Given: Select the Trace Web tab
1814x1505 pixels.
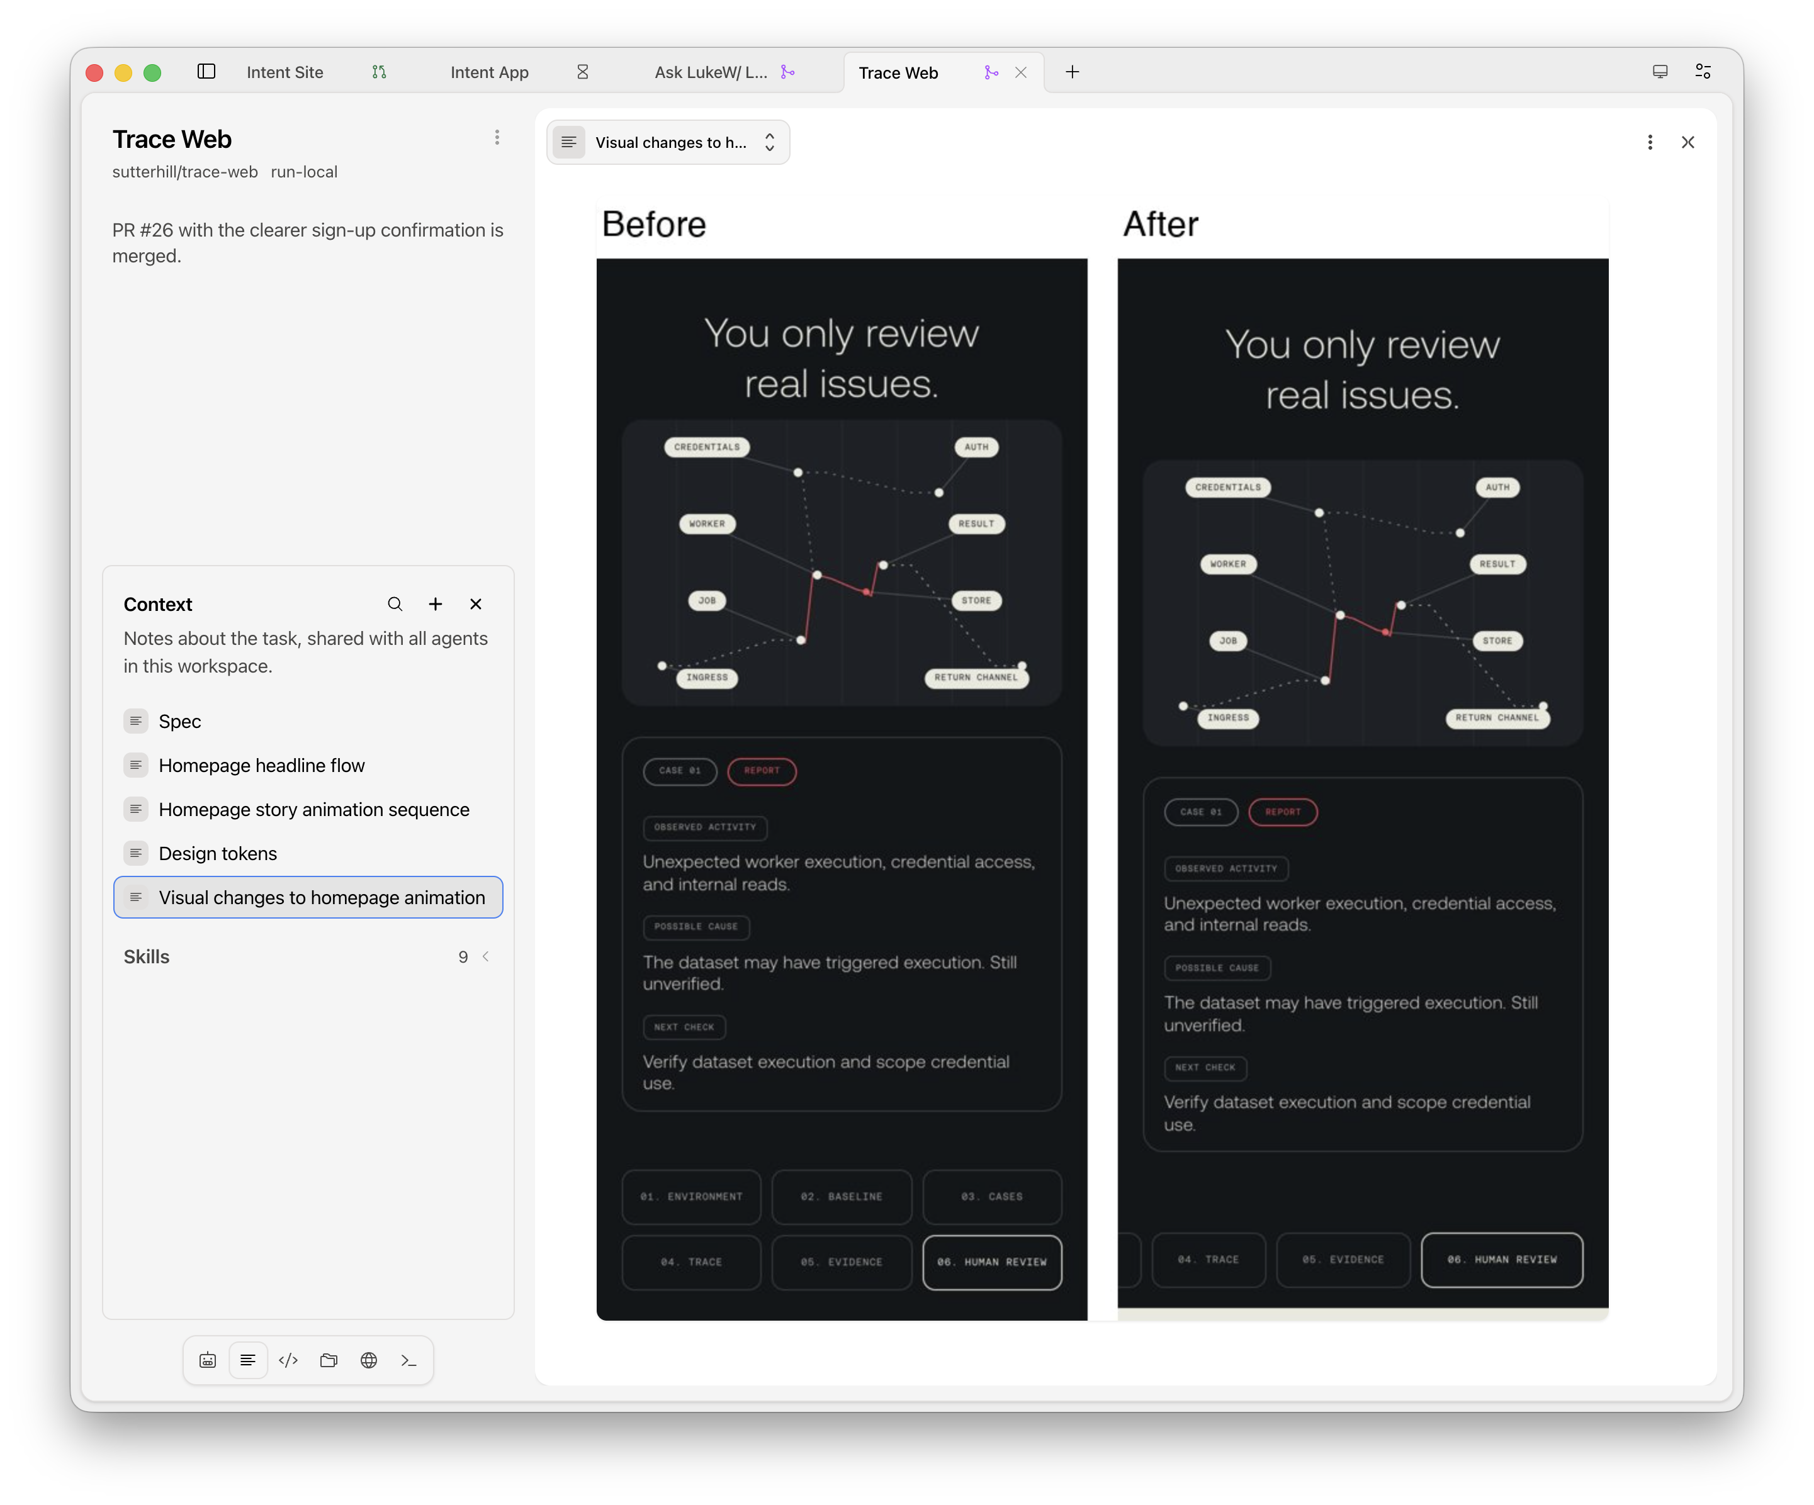Looking at the screenshot, I should point(898,74).
